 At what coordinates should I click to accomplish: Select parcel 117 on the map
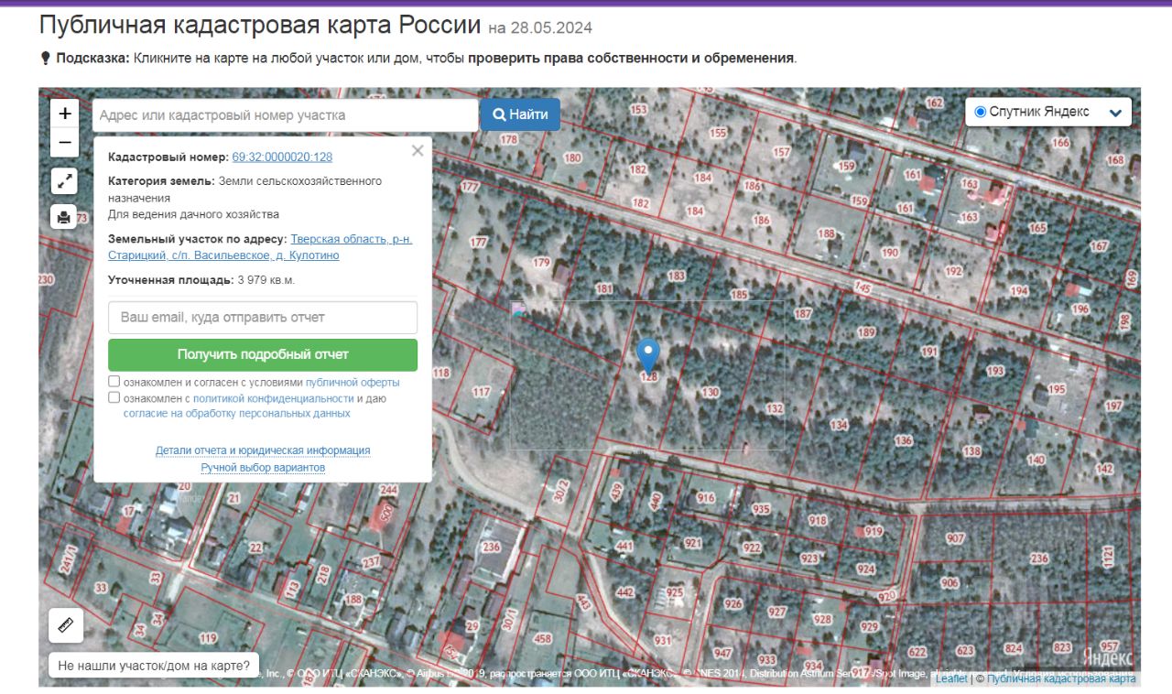[x=482, y=393]
